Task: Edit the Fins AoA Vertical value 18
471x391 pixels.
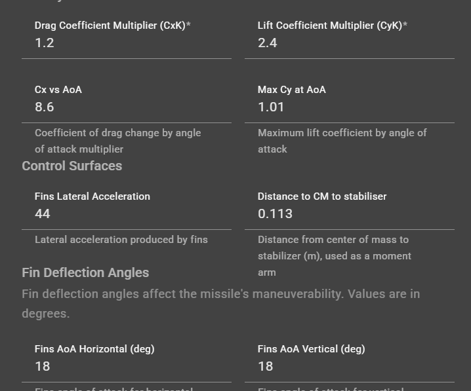Action: click(x=349, y=367)
